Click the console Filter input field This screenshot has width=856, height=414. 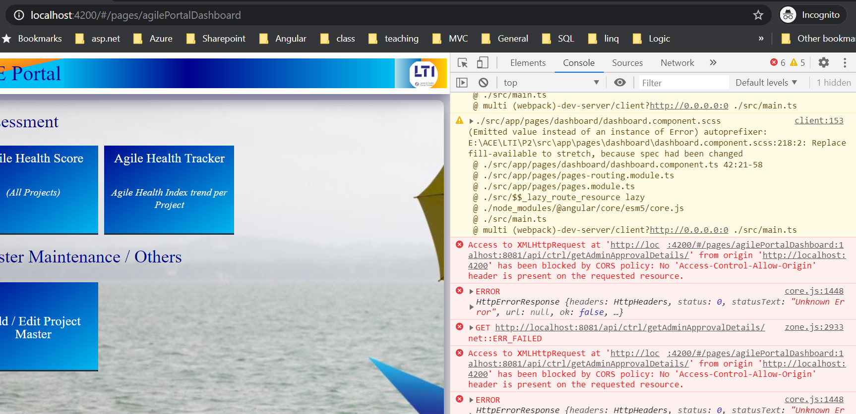[683, 83]
